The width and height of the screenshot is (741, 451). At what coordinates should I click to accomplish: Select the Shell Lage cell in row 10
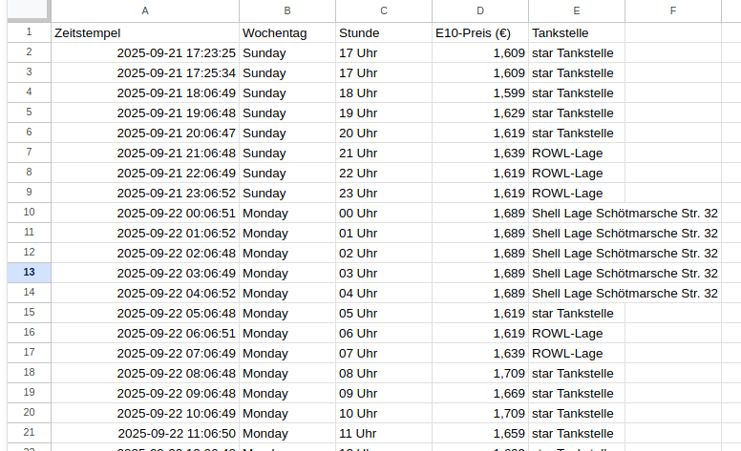point(624,213)
